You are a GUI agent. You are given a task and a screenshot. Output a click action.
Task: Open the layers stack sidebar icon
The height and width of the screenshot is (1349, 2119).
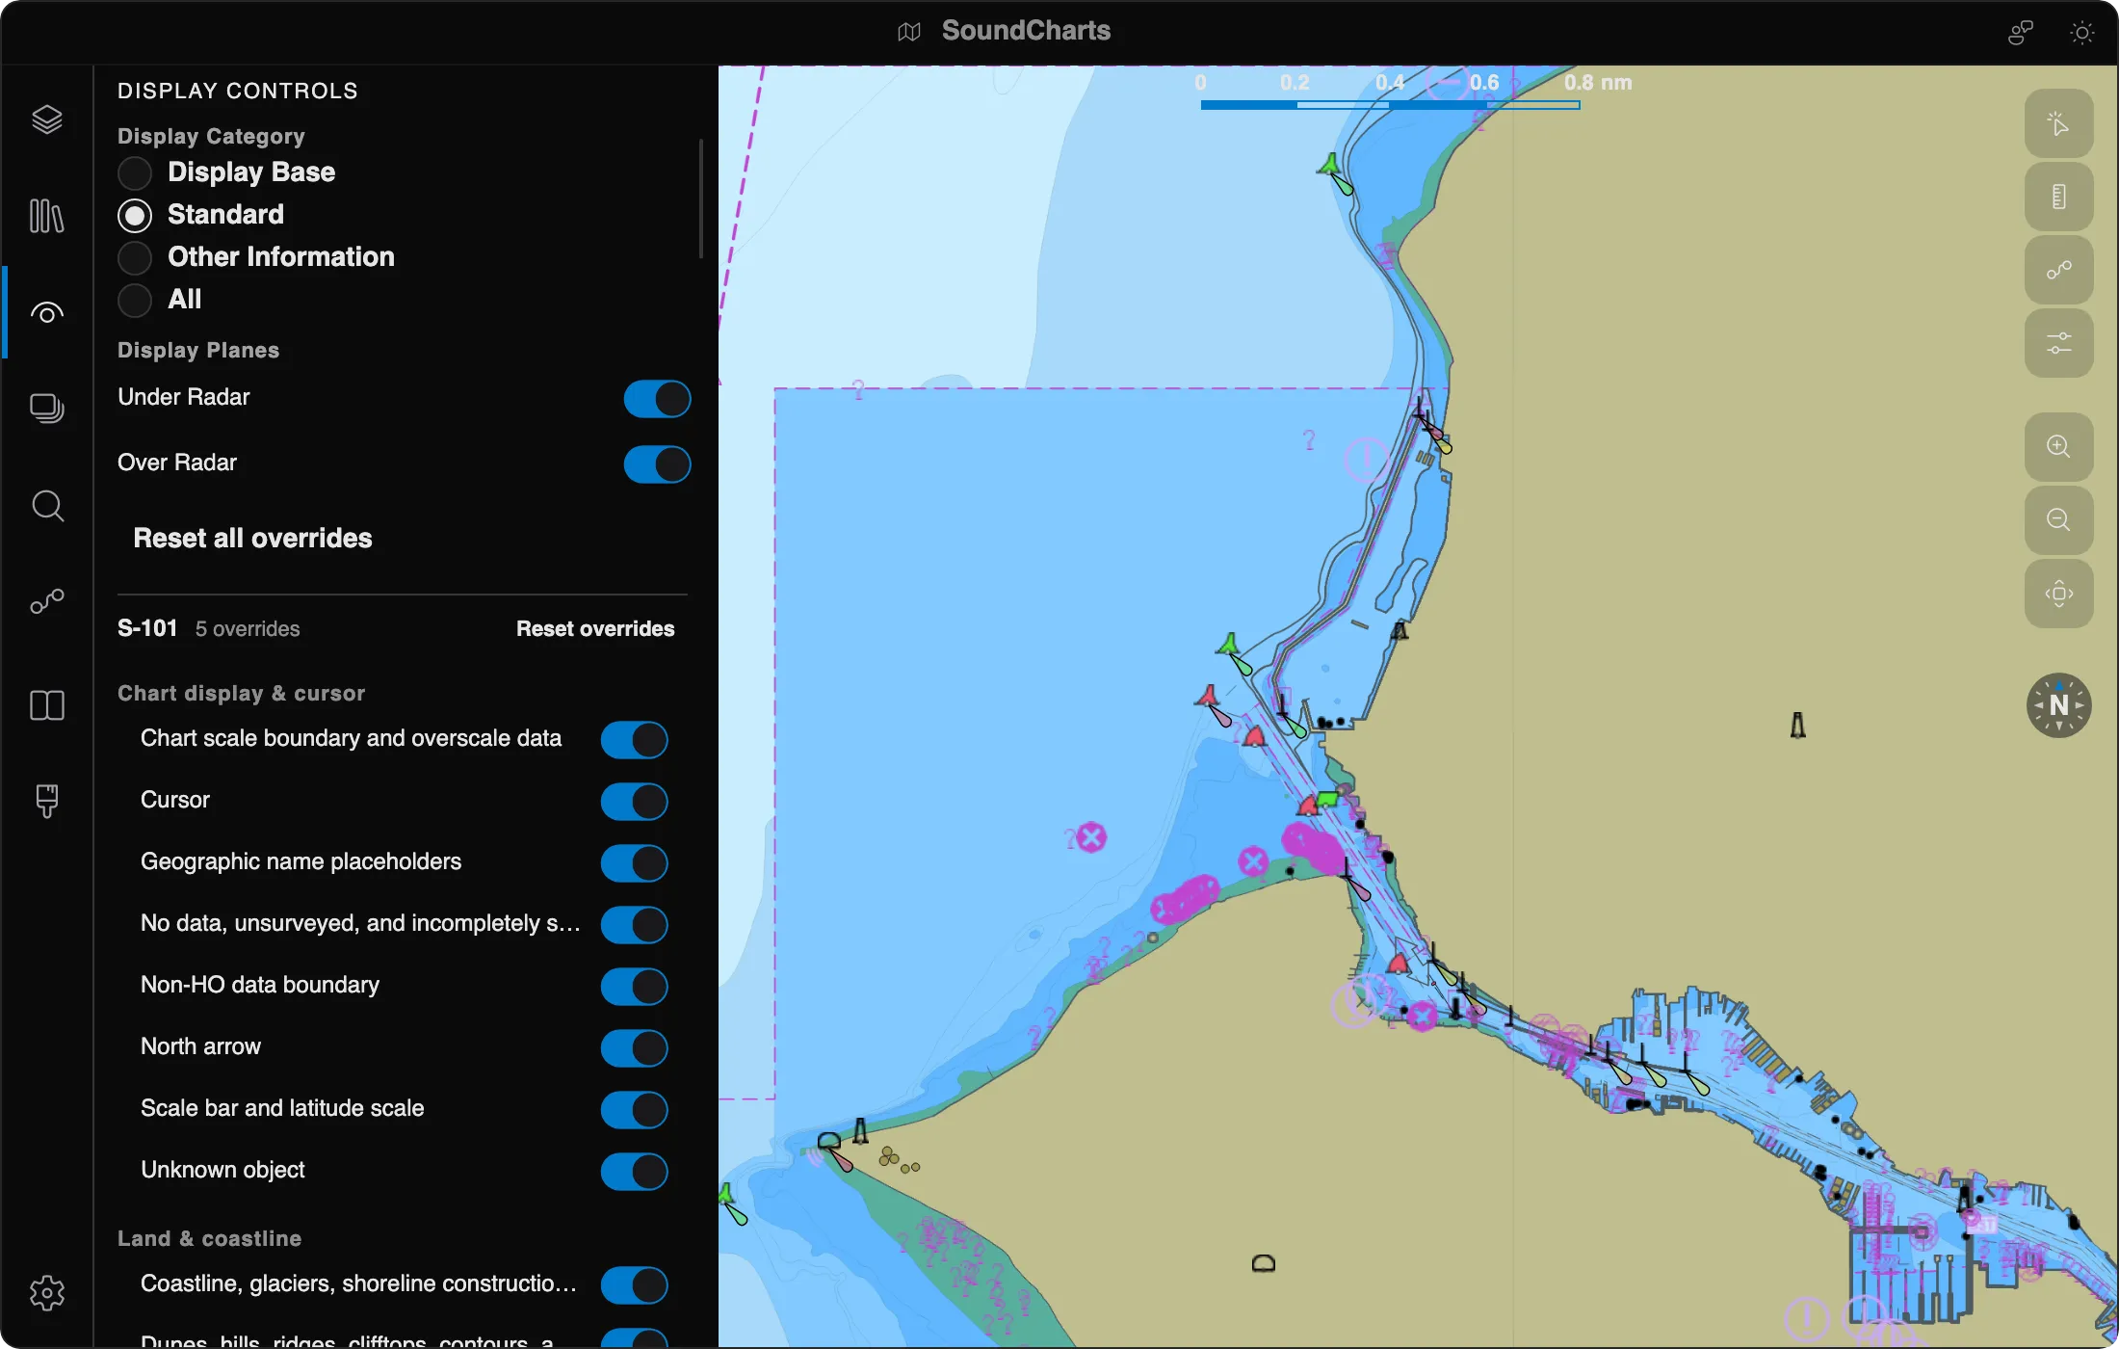(46, 119)
